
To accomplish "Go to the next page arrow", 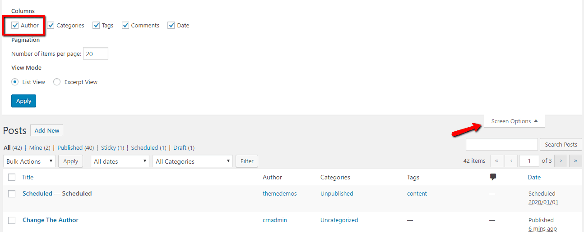I will (561, 161).
